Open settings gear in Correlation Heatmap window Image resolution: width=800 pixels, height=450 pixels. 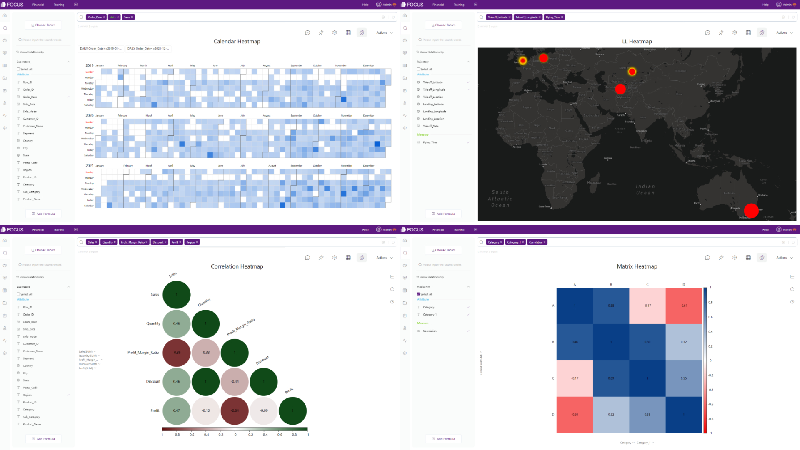click(x=335, y=258)
